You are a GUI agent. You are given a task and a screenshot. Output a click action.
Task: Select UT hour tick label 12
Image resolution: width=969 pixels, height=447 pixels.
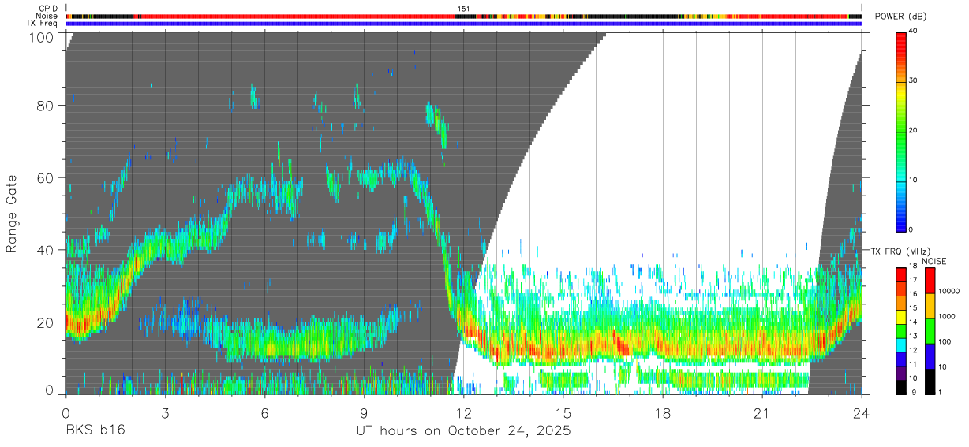point(463,413)
